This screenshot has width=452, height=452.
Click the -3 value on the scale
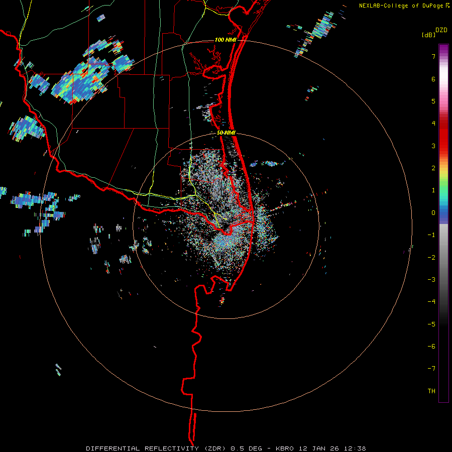[x=431, y=279]
